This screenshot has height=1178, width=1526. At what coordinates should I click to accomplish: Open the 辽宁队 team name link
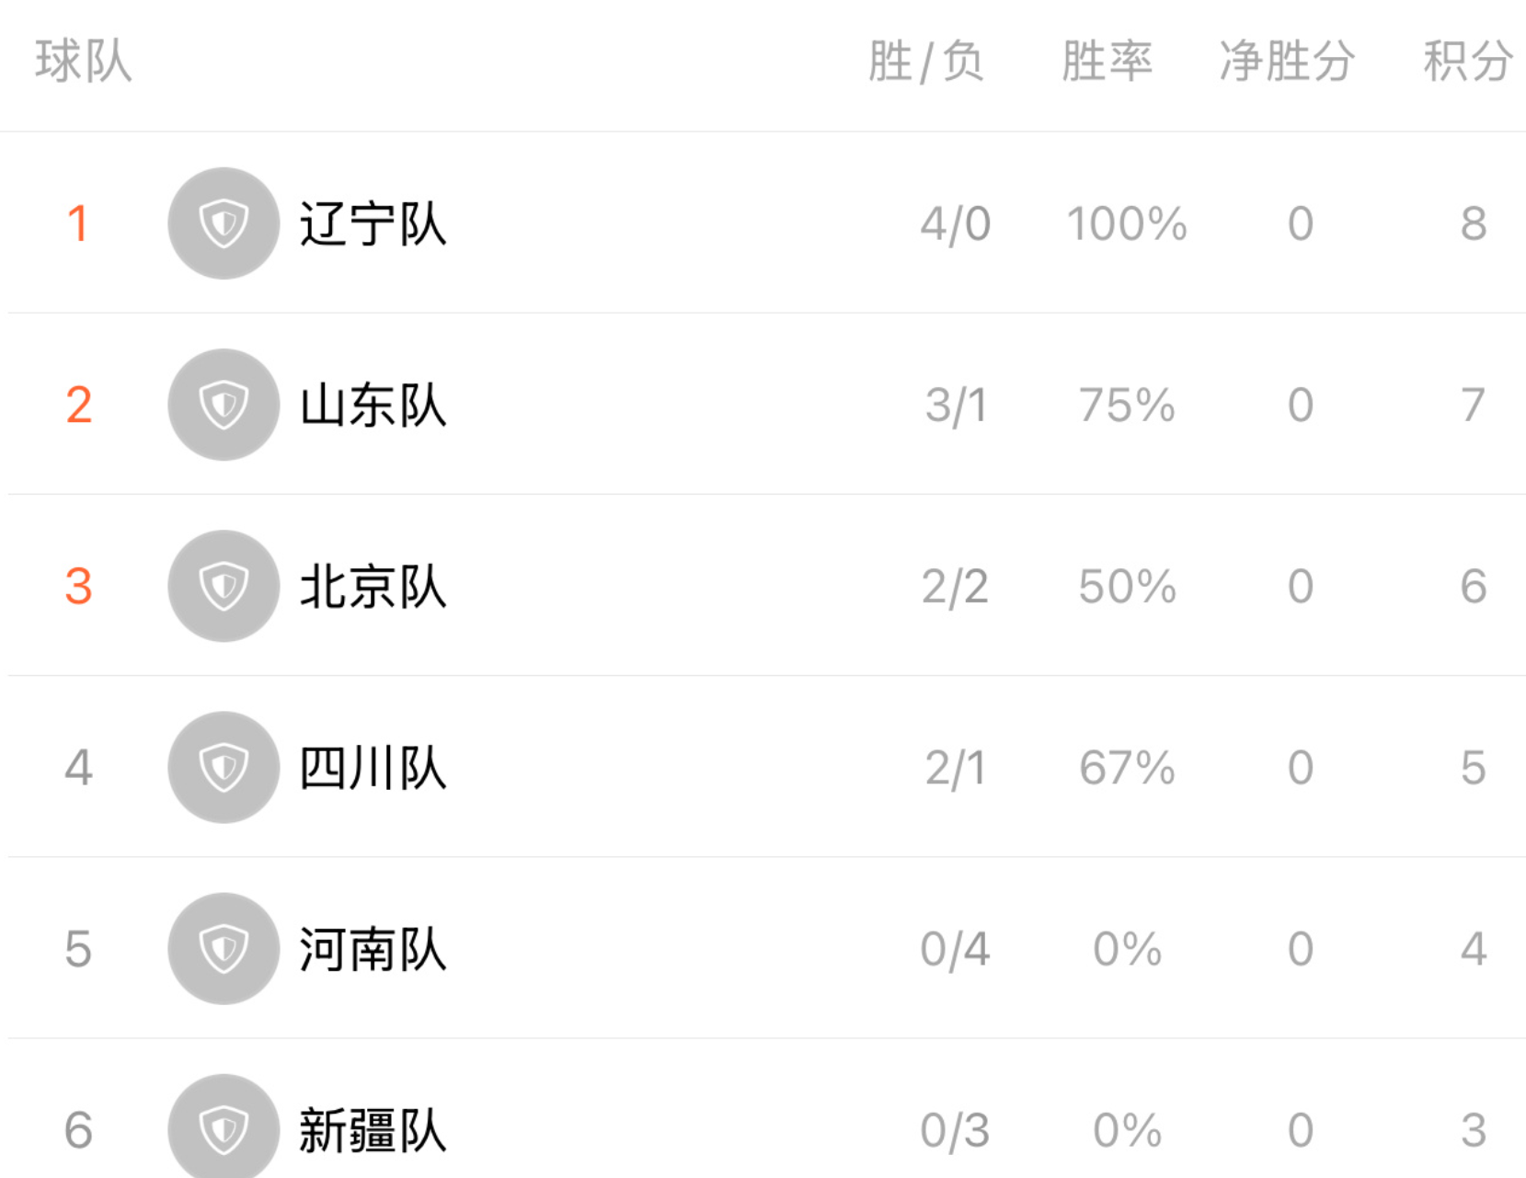[373, 223]
